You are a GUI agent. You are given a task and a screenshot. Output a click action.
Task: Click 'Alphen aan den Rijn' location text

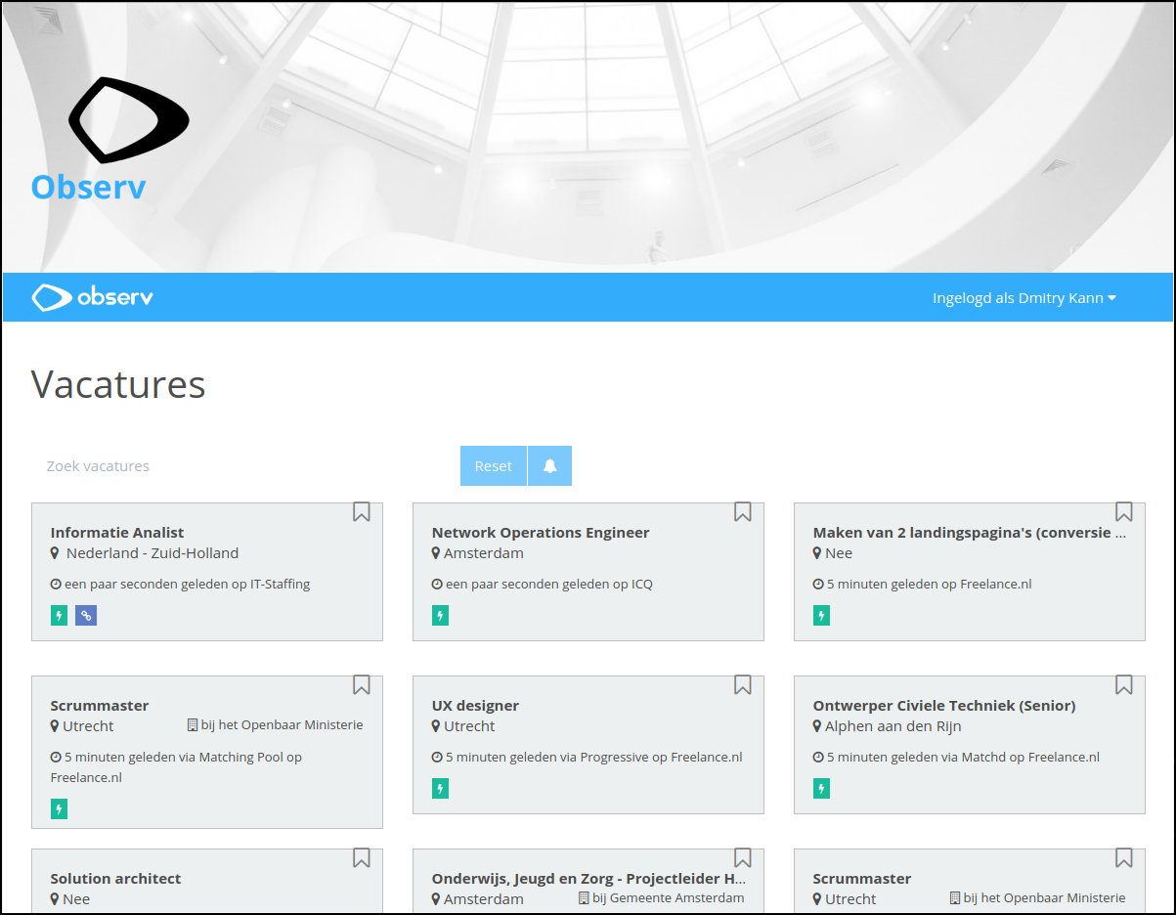click(x=893, y=726)
